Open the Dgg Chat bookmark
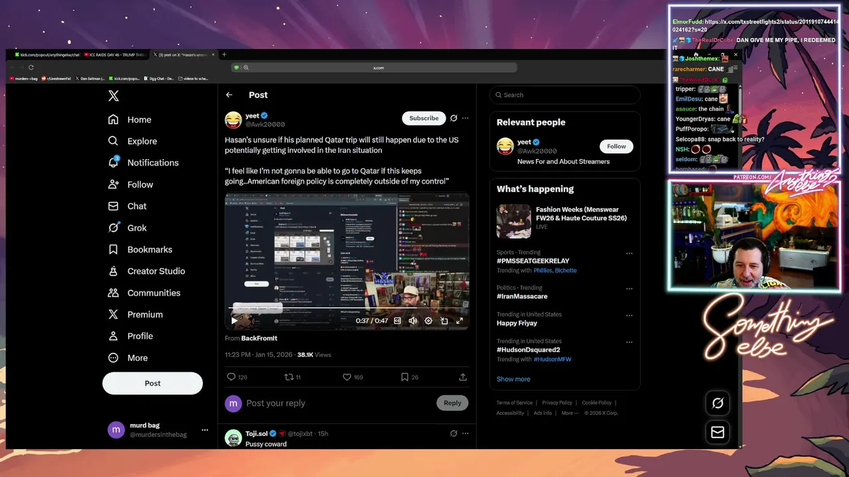 pyautogui.click(x=160, y=78)
